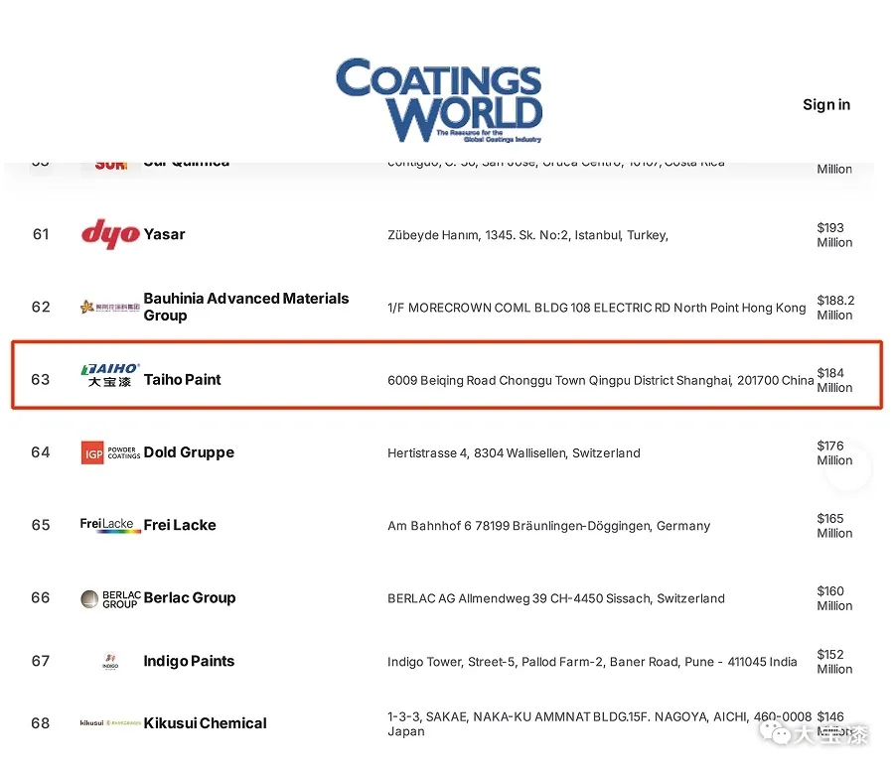Click the FreiLacke rainbow logo

pos(110,525)
